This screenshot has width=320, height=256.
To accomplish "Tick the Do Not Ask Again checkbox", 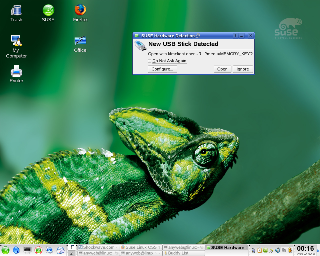I will click(x=149, y=61).
